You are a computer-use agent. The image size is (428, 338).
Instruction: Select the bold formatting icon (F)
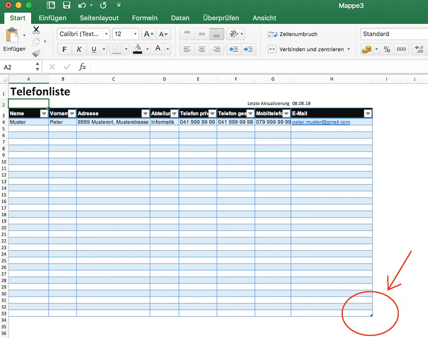click(x=64, y=49)
